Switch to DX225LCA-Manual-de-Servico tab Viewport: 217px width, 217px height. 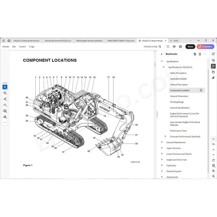(27, 41)
